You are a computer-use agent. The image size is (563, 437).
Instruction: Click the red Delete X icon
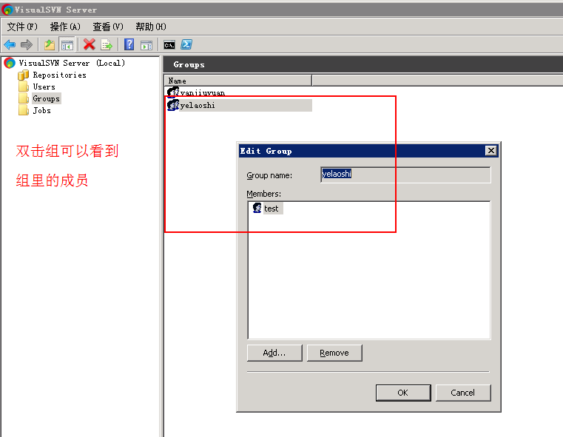tap(90, 45)
